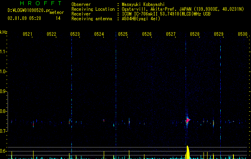The height and width of the screenshot is (159, 251).
Task: Click the meteor count value 14
Action: (x=58, y=18)
